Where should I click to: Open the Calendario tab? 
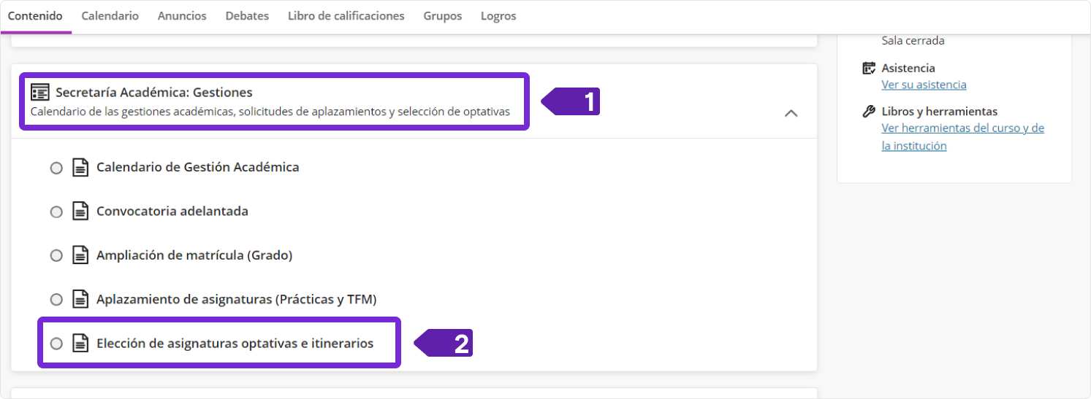tap(110, 16)
